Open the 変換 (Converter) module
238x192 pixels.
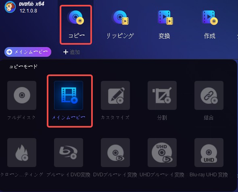165,24
